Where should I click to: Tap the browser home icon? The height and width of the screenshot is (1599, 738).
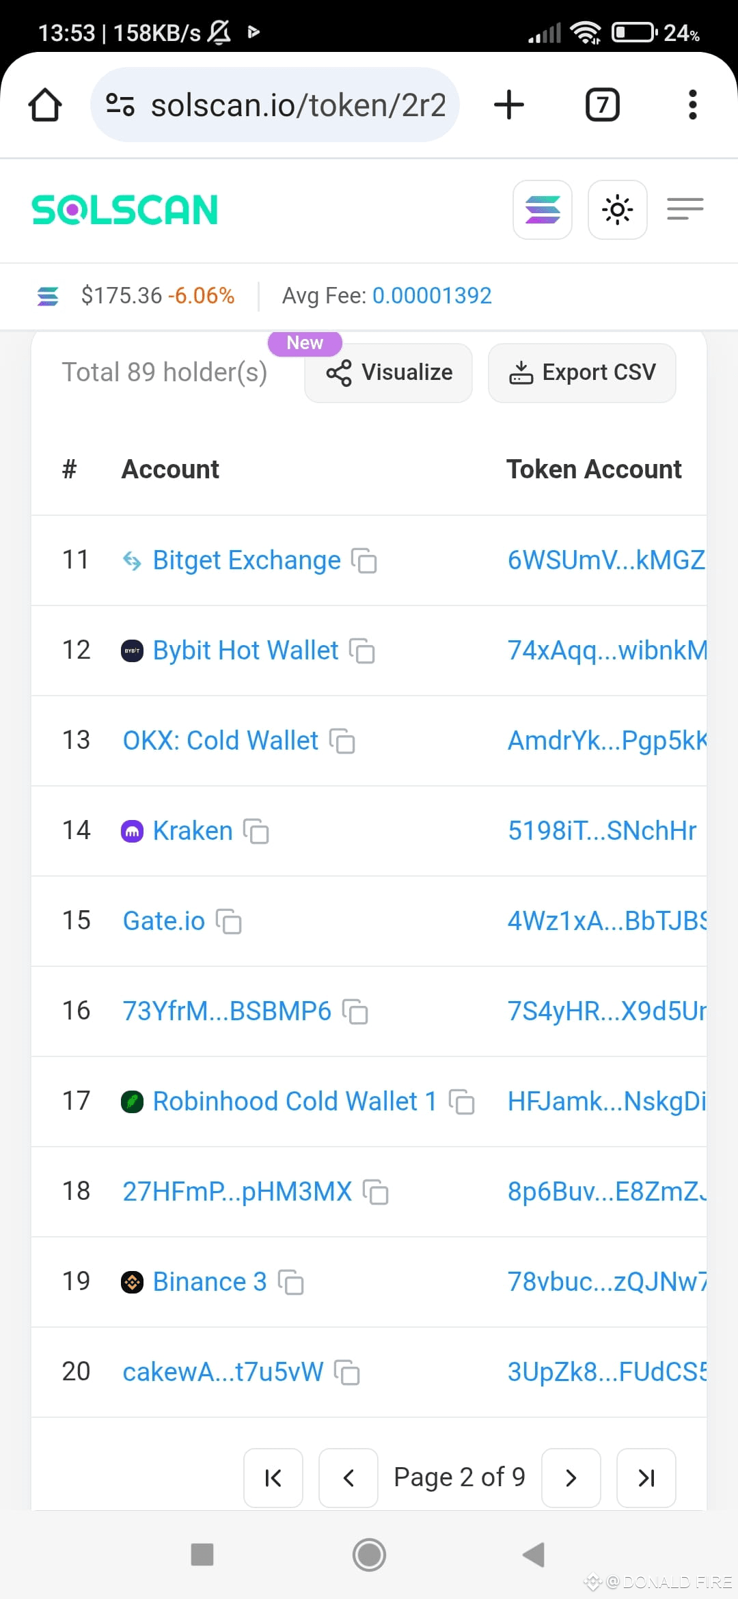(x=45, y=105)
